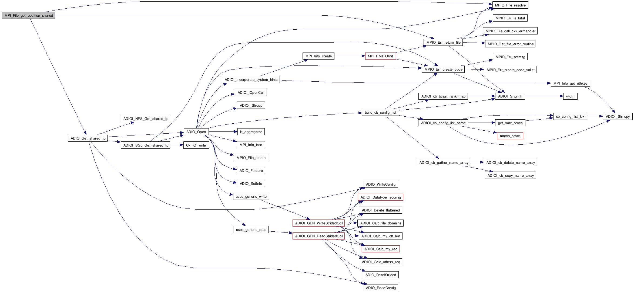The width and height of the screenshot is (634, 292).
Task: Click the red MPIR_MPIOInit node
Action: pyautogui.click(x=380, y=56)
